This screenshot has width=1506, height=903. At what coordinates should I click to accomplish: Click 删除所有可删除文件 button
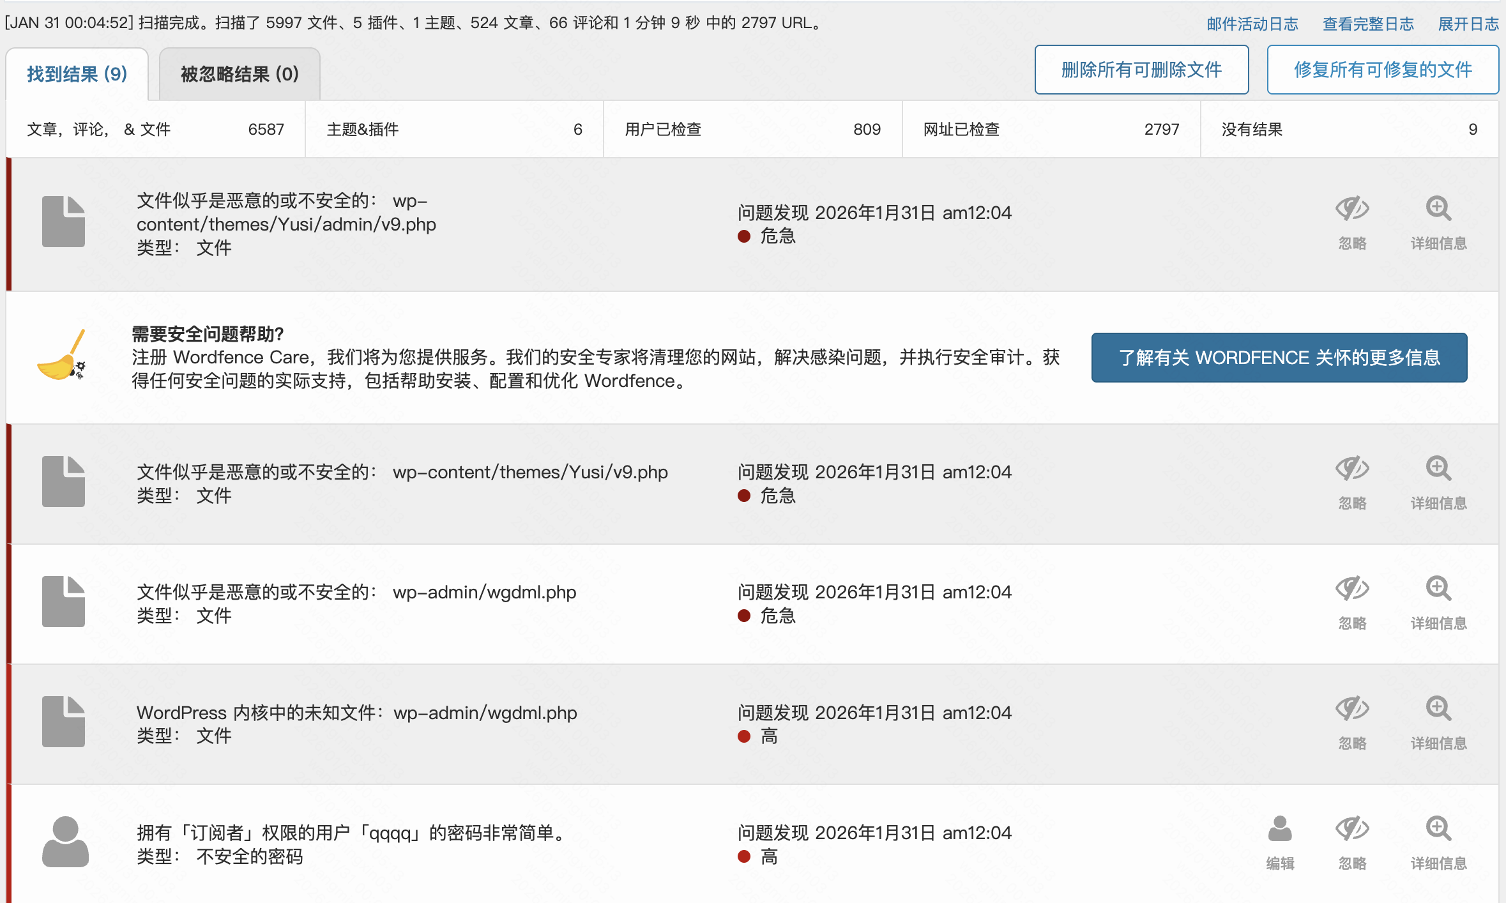click(x=1141, y=70)
